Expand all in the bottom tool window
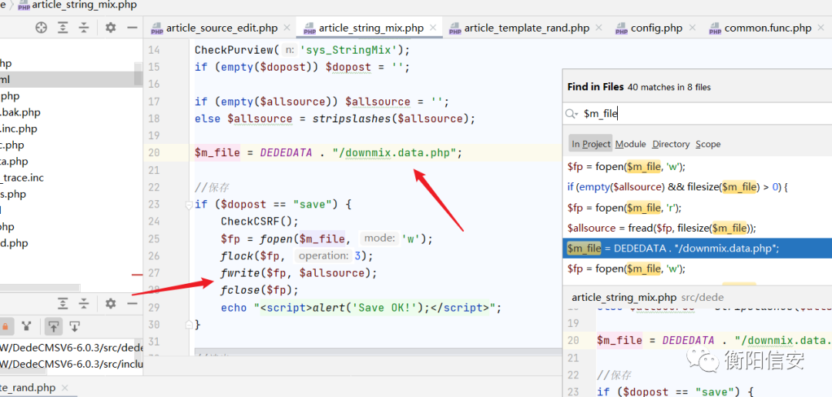 point(63,304)
